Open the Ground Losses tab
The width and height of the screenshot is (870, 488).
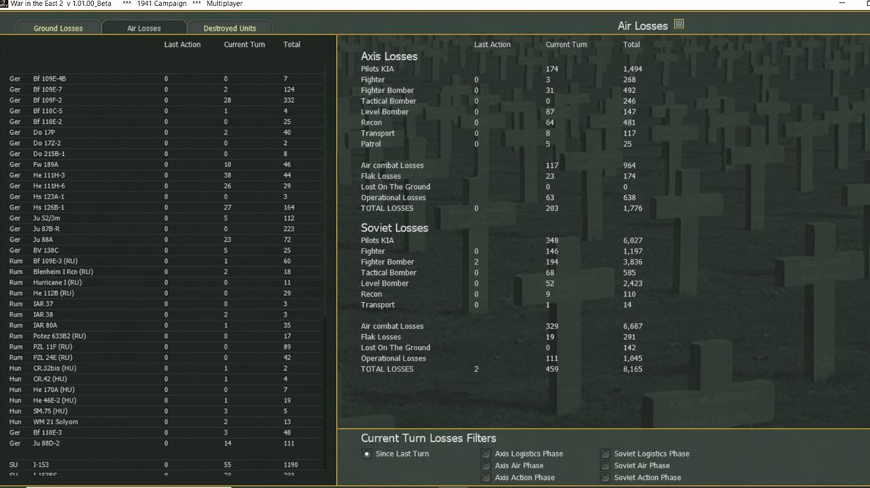pos(58,28)
